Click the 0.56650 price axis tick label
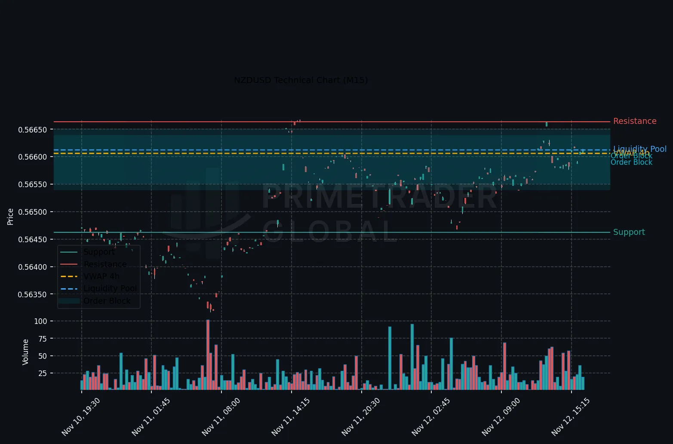This screenshot has height=444, width=673. (35, 129)
